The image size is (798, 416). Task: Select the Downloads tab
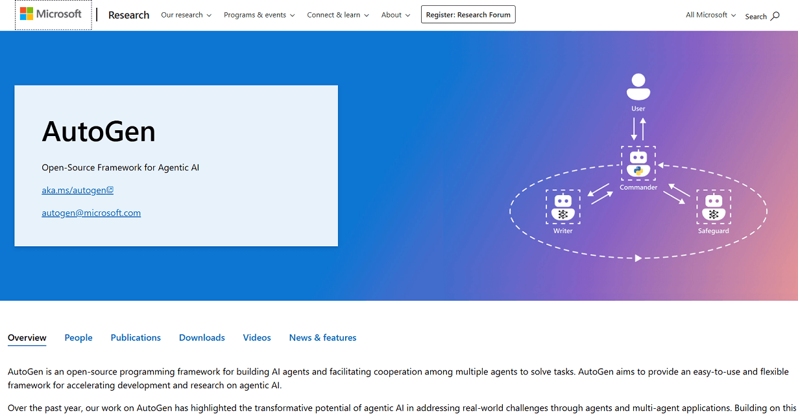(x=201, y=338)
